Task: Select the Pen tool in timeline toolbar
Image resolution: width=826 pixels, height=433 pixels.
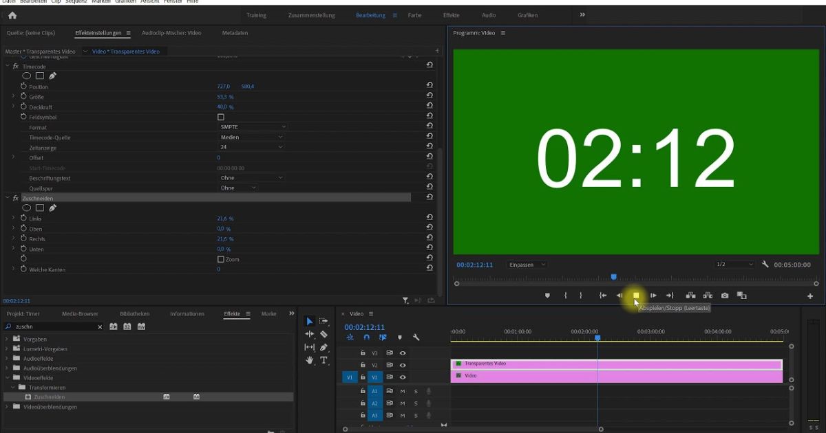Action: coord(324,346)
